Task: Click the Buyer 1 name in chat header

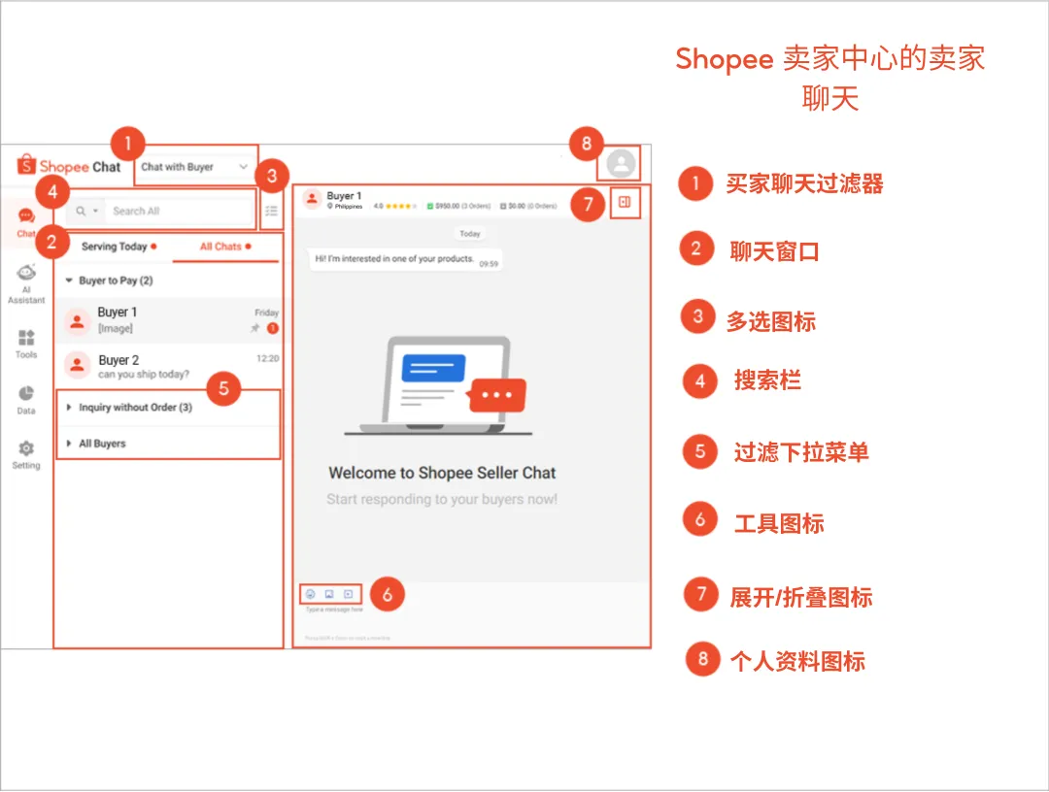Action: click(x=344, y=196)
